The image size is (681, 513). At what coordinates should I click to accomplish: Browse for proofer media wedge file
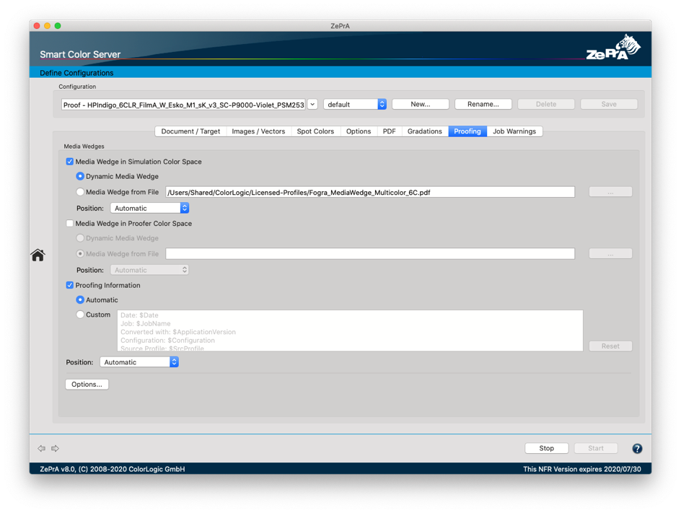(610, 254)
